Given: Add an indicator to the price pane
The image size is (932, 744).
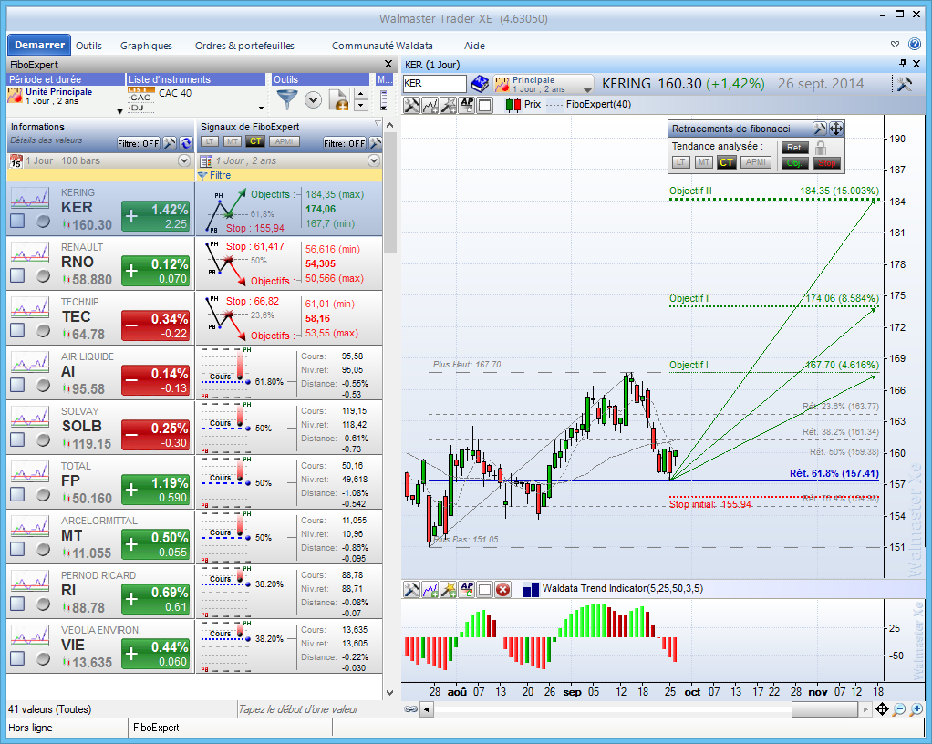Looking at the screenshot, I should point(430,105).
